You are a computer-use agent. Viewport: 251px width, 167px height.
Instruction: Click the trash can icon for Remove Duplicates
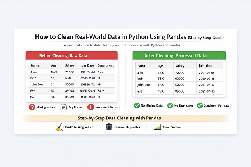click(x=109, y=127)
